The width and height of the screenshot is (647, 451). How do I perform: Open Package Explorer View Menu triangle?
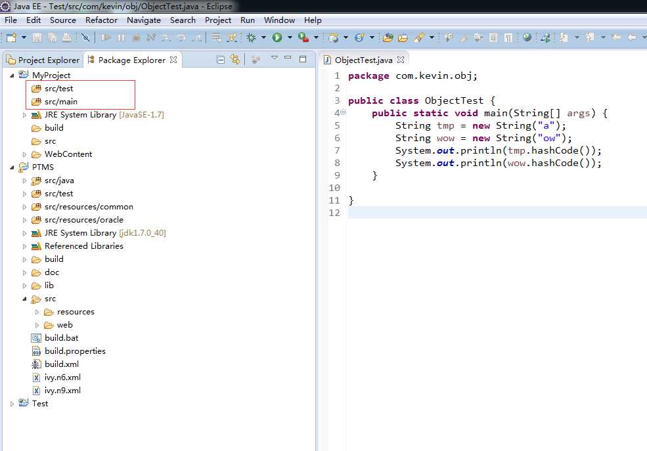pyautogui.click(x=275, y=58)
